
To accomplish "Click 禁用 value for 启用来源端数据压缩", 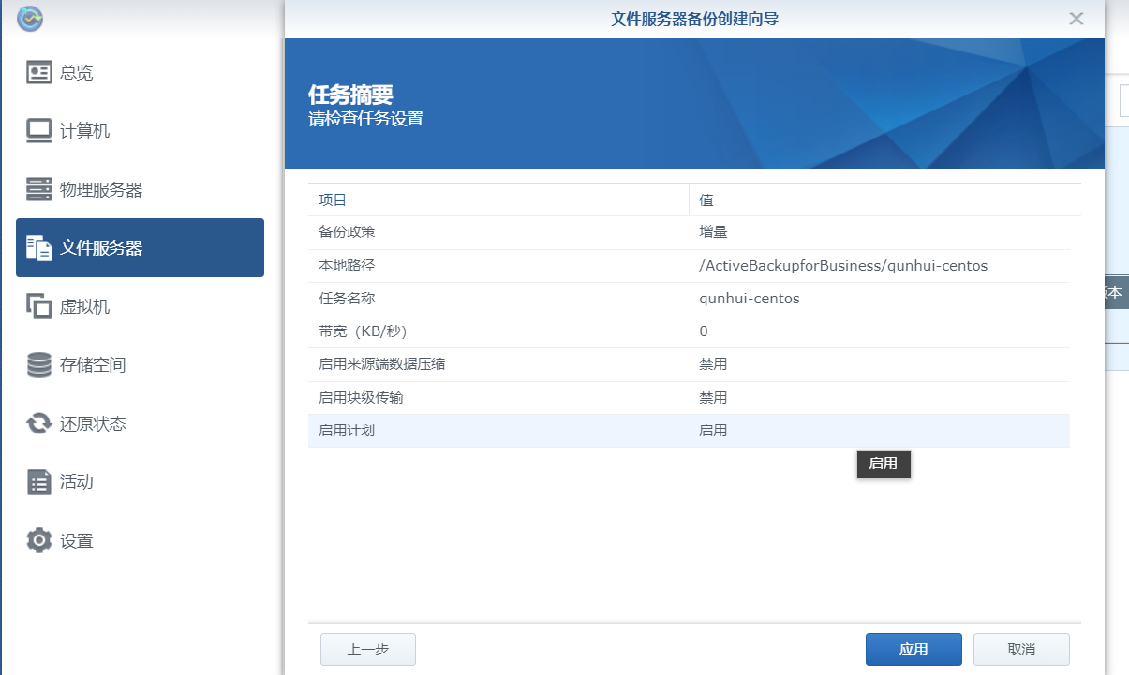I will pyautogui.click(x=713, y=364).
